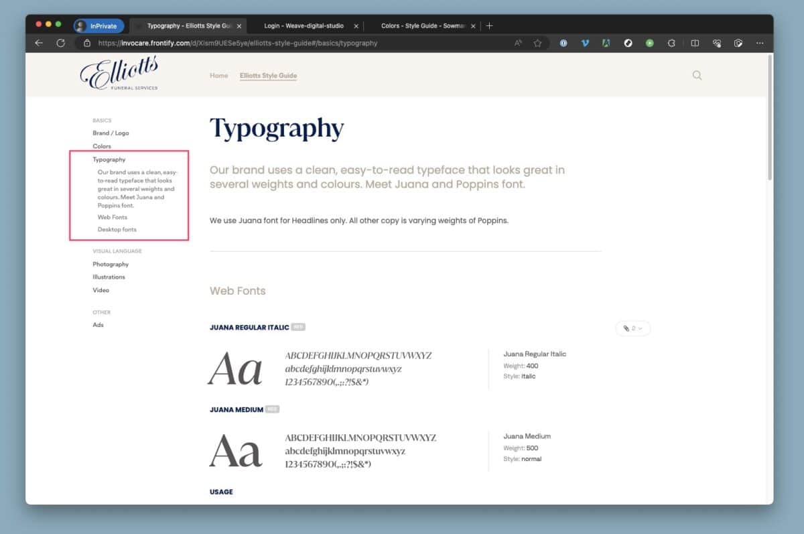Screen dimensions: 804x534
Task: Click the green extension icon in toolbar
Action: click(x=649, y=43)
